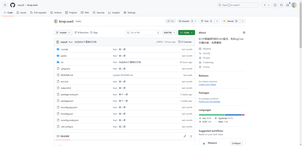Click the search bar in header

(238, 5)
